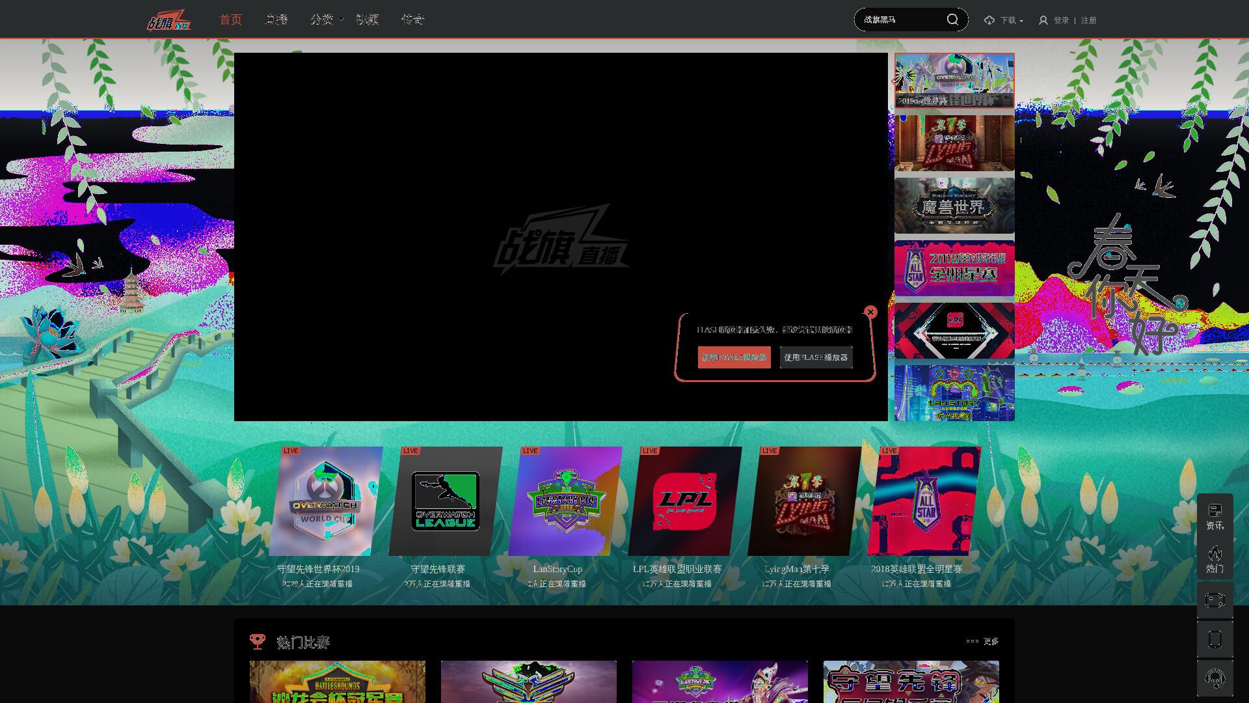Click the 2018英雄联盟全明星赛 title text
Image resolution: width=1249 pixels, height=703 pixels.
click(917, 569)
